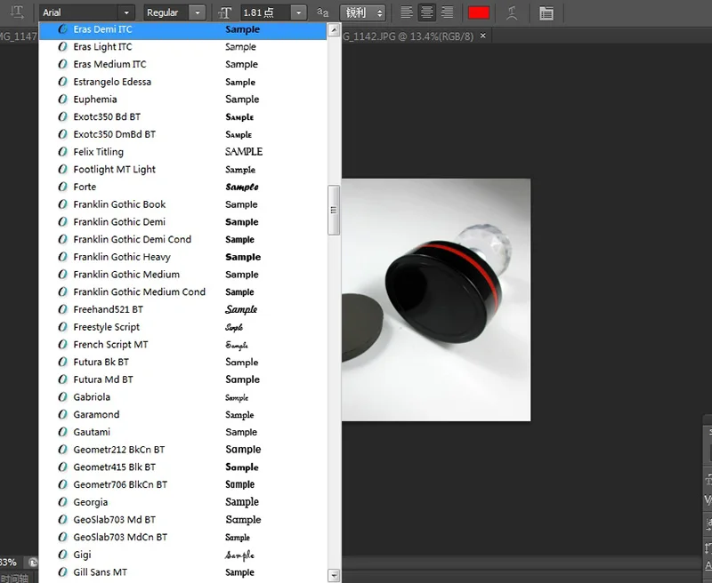This screenshot has height=583, width=712.
Task: Select Geometr212 BkCn BT font
Action: (x=182, y=450)
